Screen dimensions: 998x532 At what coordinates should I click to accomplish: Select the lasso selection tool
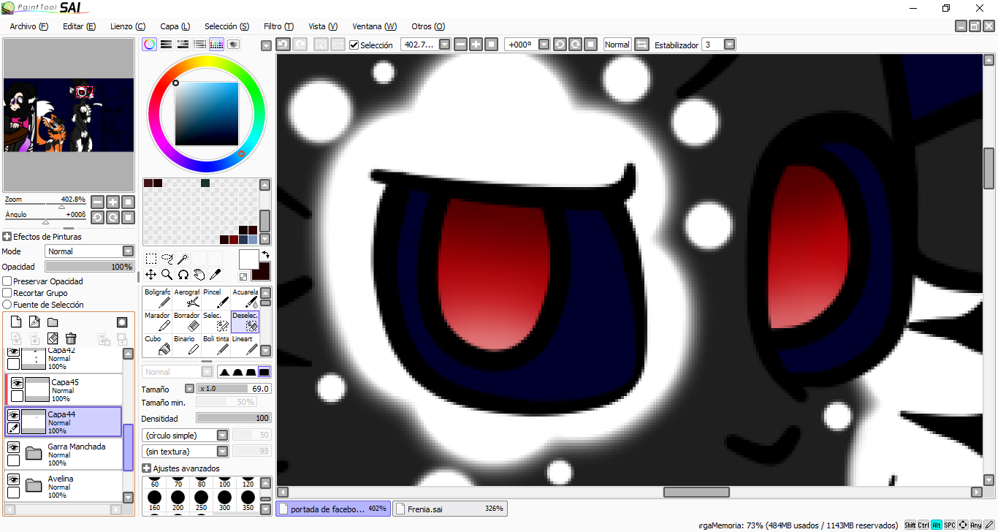(167, 259)
